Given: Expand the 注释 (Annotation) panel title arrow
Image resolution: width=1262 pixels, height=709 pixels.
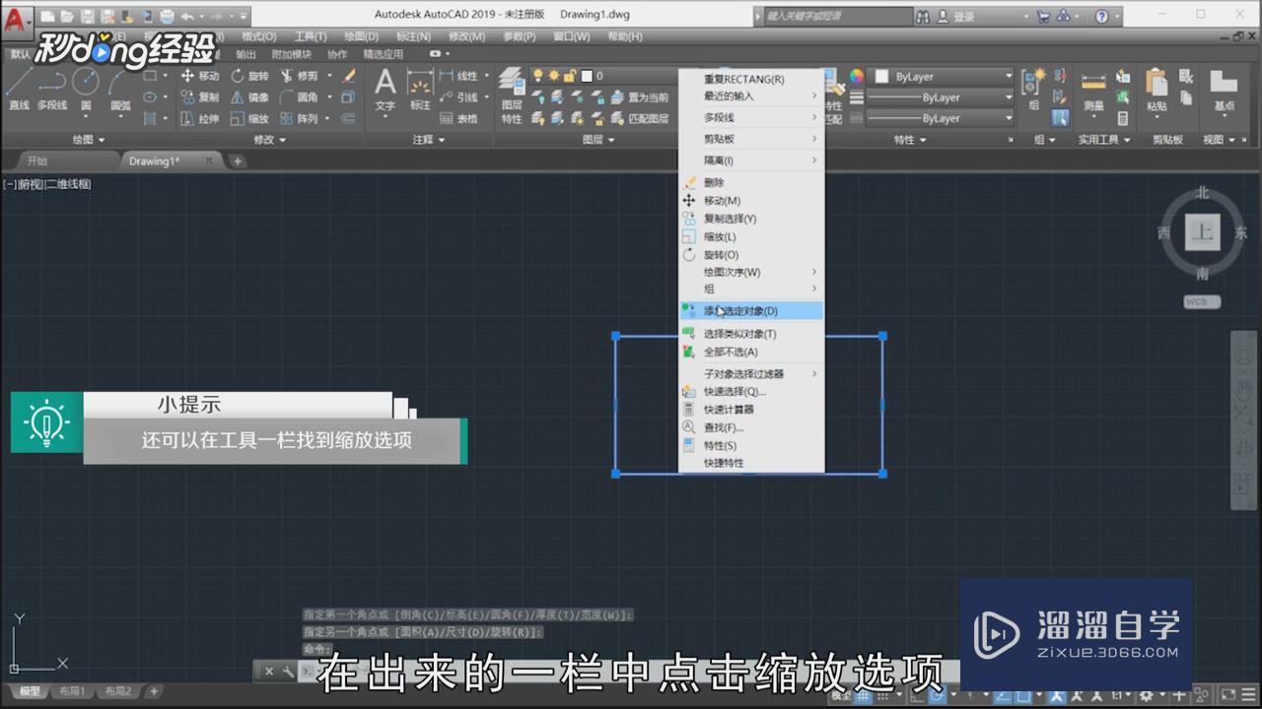Looking at the screenshot, I should 442,140.
